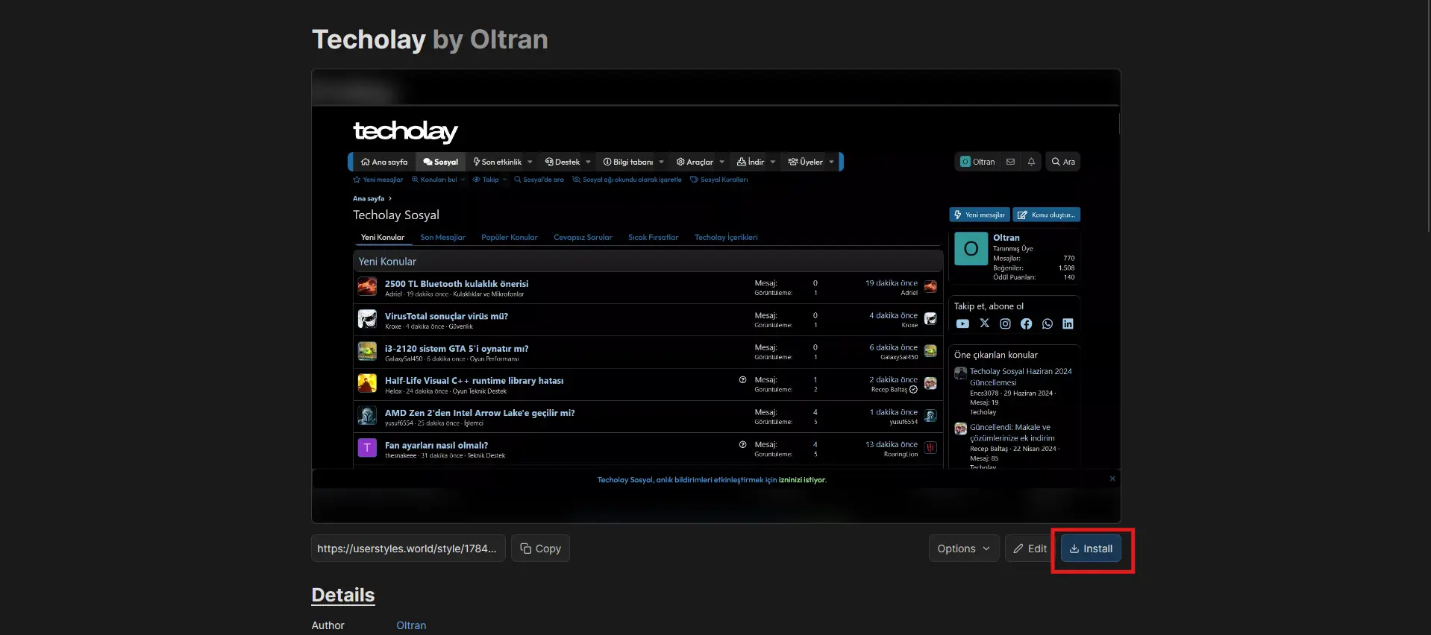This screenshot has height=635, width=1431.
Task: Click the Ara search button in preview
Action: [1063, 162]
